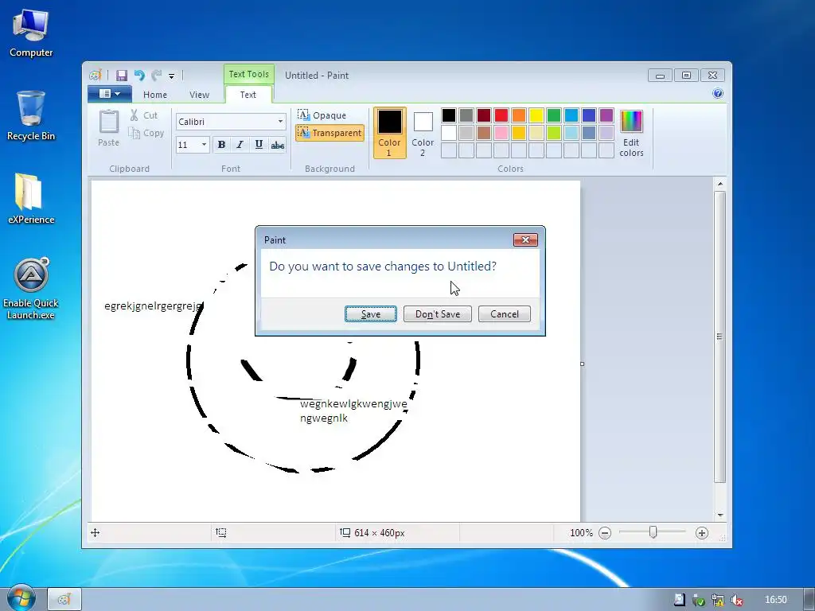The width and height of the screenshot is (815, 611).
Task: Open Customize Quick Access Toolbar arrow
Action: [x=172, y=76]
